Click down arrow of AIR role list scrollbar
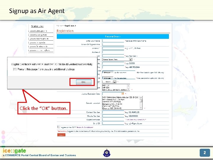Image resolution: width=213 pixels, height=160 pixels. (x=128, y=89)
